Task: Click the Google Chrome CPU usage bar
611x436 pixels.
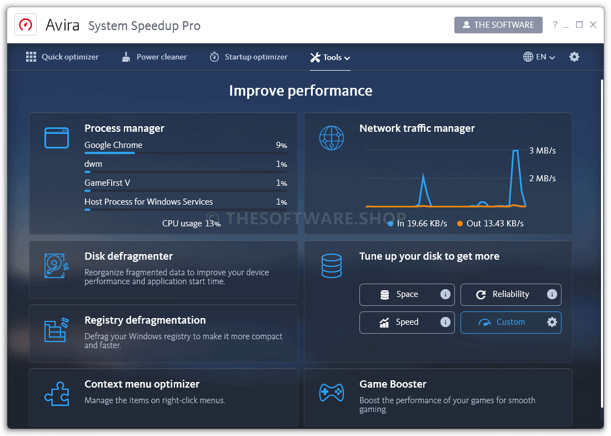Action: (186, 153)
